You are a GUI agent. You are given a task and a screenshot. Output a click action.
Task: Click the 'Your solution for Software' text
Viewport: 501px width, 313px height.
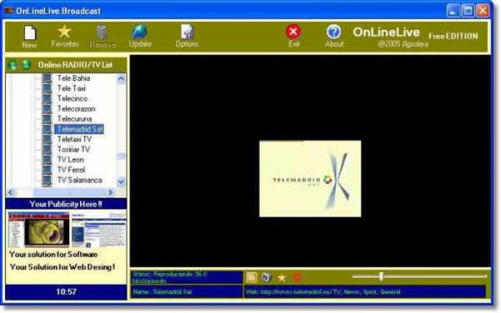coord(53,255)
